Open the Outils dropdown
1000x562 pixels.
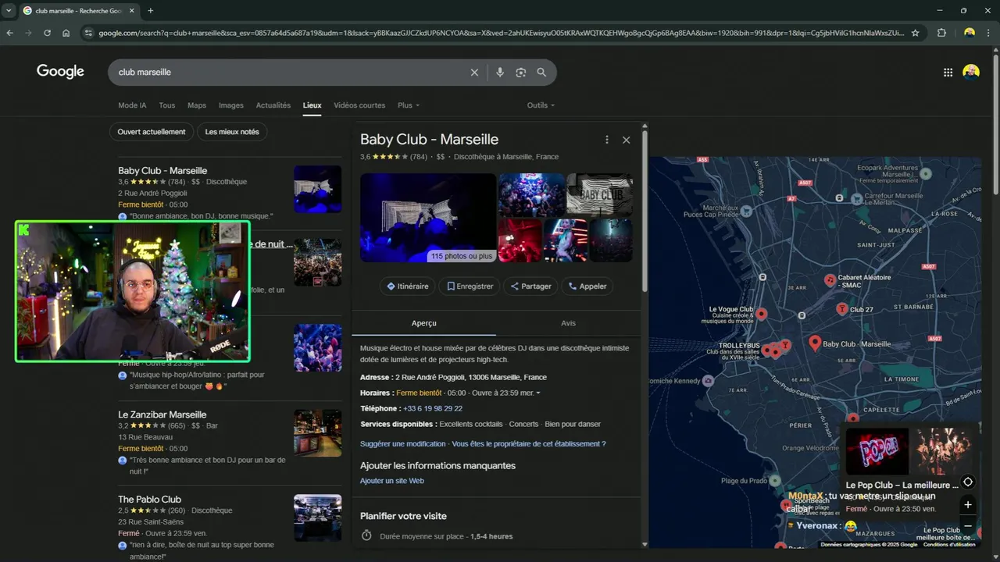click(541, 105)
